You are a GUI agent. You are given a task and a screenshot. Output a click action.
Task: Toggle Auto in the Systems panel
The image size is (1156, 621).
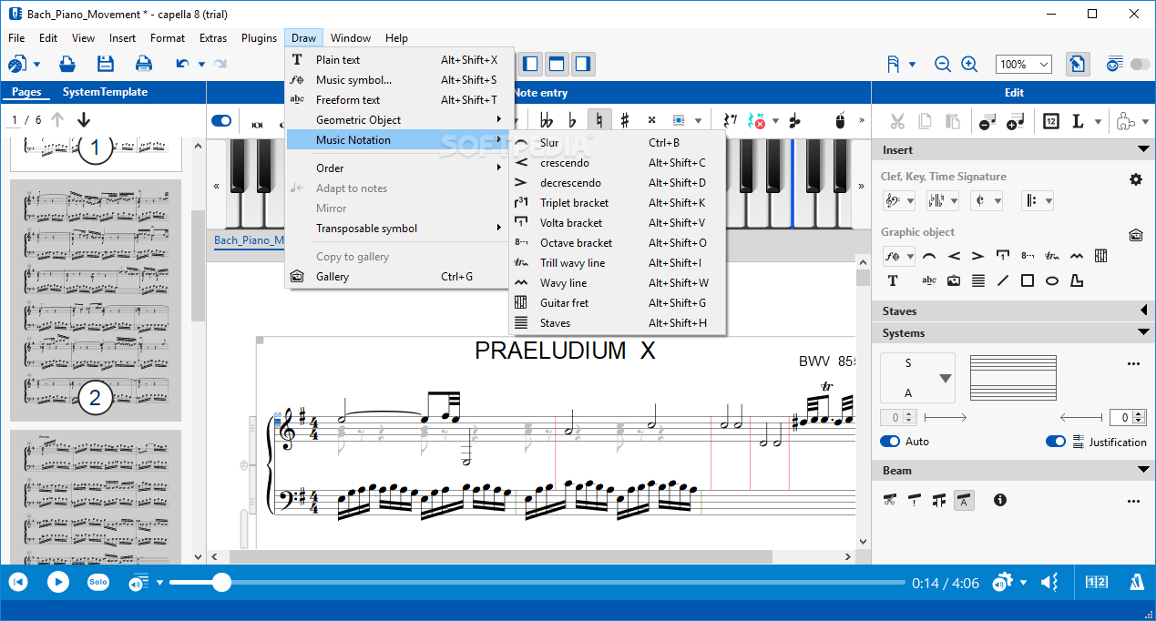[x=889, y=441]
